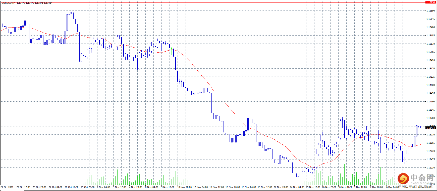Screen dimensions: 437x191
Task: Select the red 1.17138 price level label
Action: coord(430,2)
